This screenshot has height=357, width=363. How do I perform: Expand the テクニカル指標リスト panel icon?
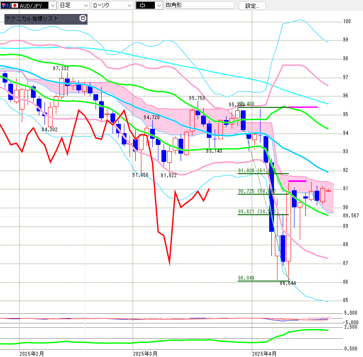82,18
